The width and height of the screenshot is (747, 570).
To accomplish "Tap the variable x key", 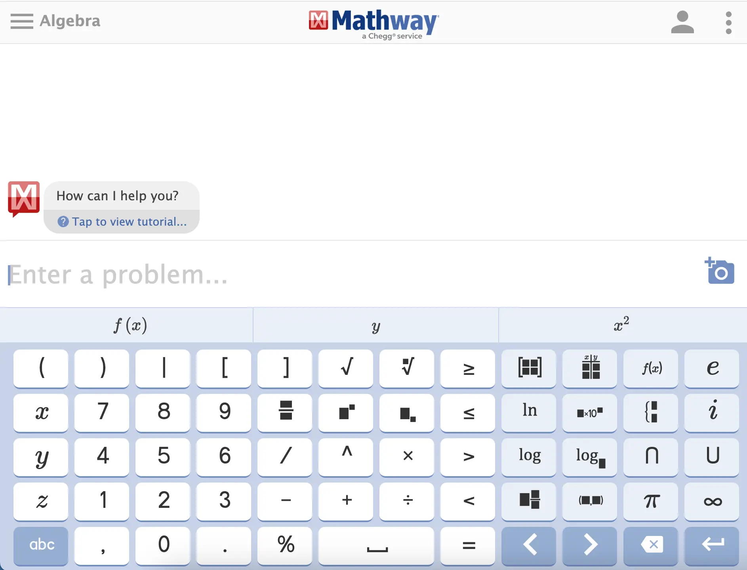I will (x=41, y=412).
